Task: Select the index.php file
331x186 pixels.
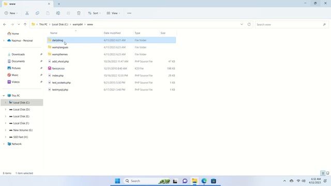Action: [x=111, y=75]
